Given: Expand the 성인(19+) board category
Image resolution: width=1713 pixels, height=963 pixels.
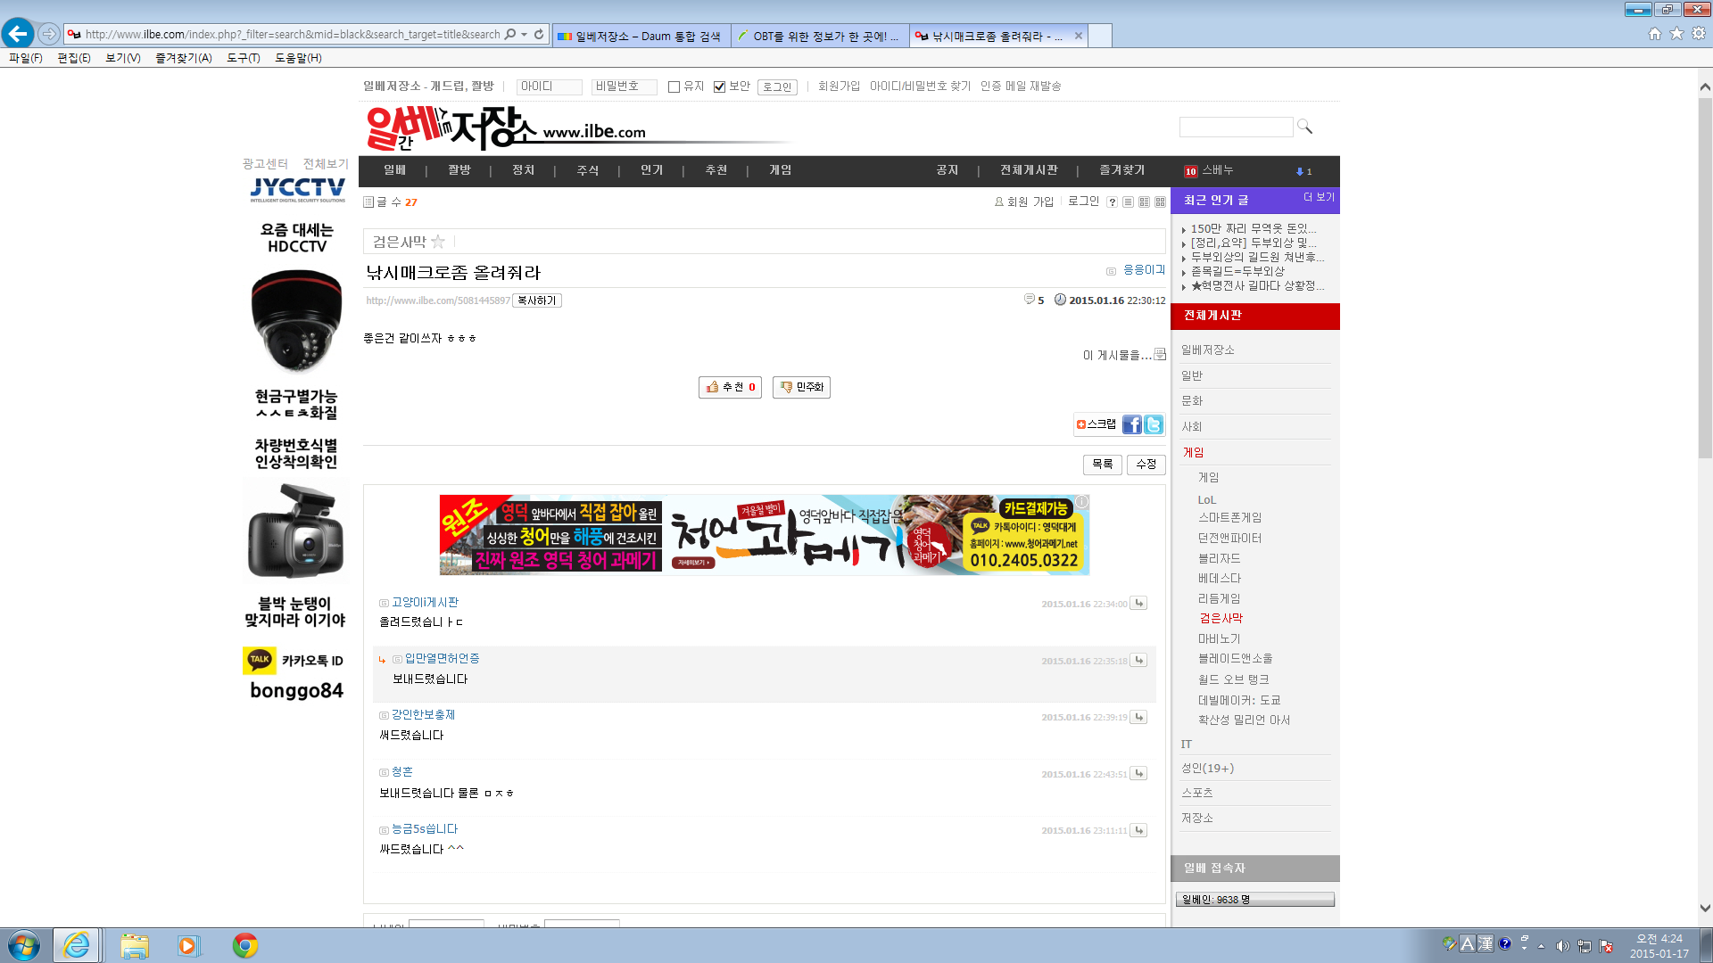Looking at the screenshot, I should click(1207, 769).
